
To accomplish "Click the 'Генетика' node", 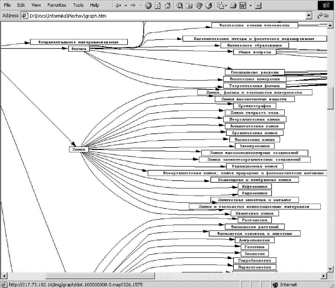I will click(255, 247).
